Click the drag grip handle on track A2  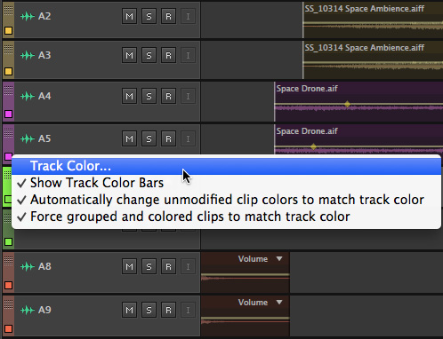(x=8, y=11)
